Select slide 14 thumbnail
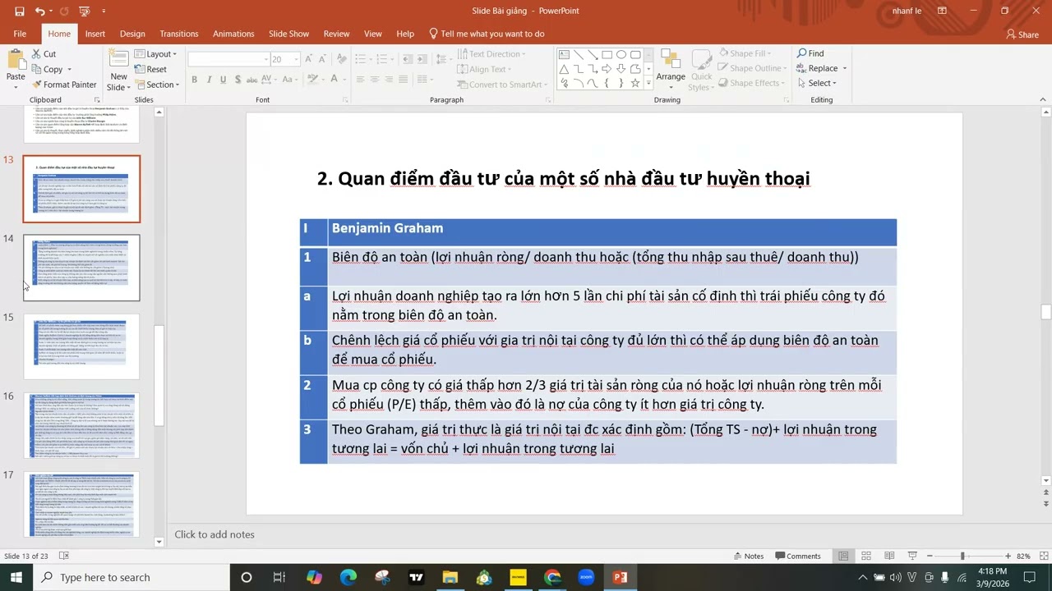Screen dimensions: 1052x591 point(81,268)
